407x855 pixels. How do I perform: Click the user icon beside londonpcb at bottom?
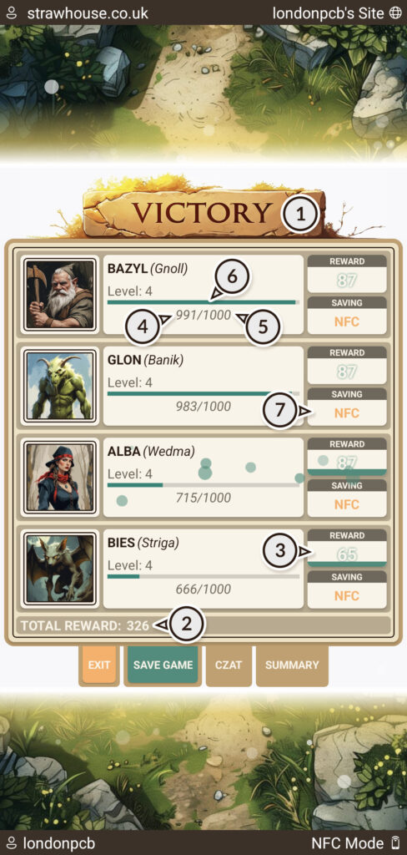tap(11, 842)
